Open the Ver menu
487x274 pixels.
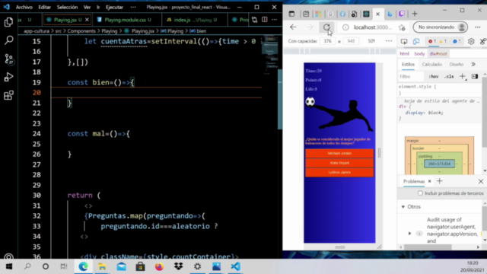click(x=87, y=7)
